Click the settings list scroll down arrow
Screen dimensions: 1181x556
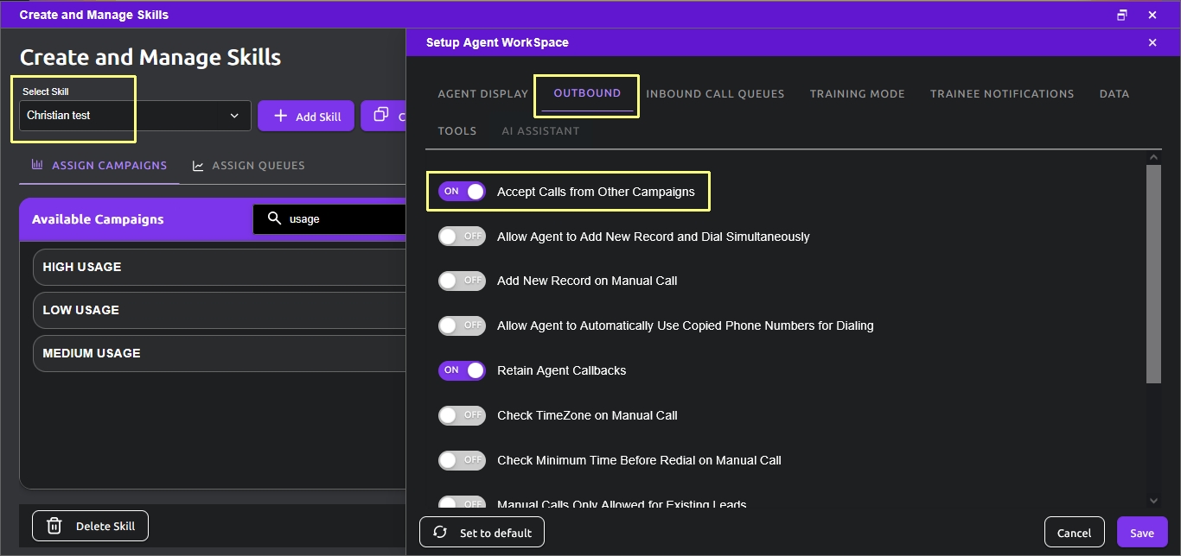(x=1153, y=500)
